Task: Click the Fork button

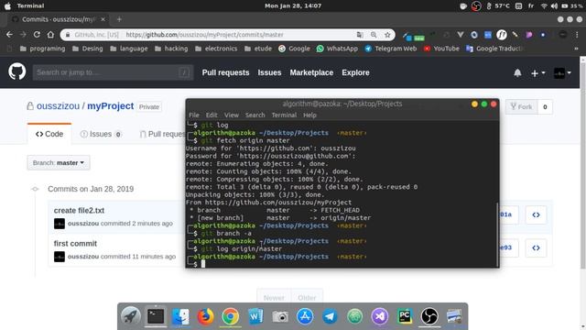Action: (x=521, y=107)
